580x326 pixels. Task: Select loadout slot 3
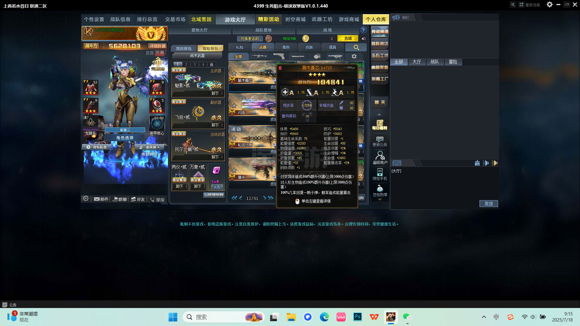(x=195, y=64)
